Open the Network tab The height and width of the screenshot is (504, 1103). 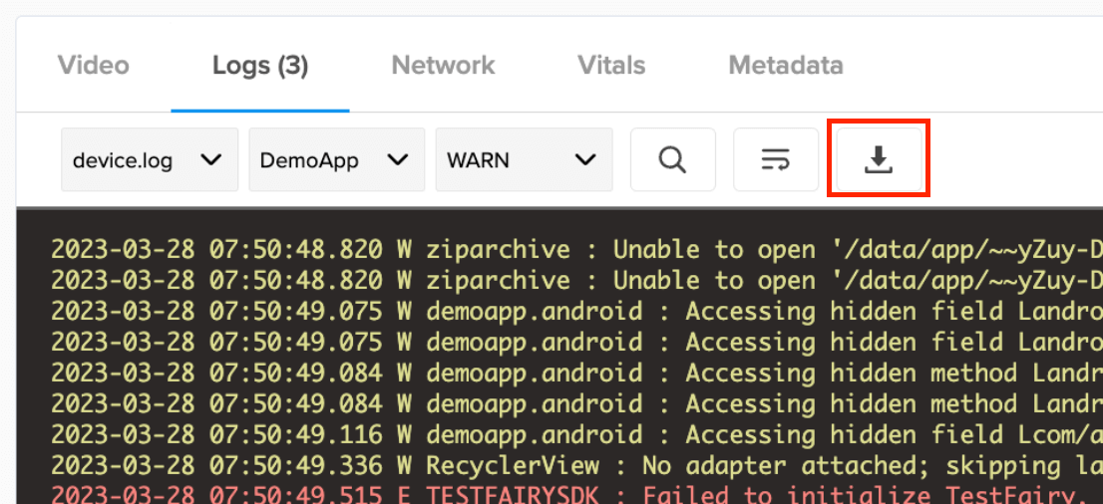[x=443, y=66]
